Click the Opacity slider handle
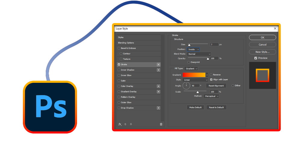Screen dimensions: 301x150 (208, 59)
